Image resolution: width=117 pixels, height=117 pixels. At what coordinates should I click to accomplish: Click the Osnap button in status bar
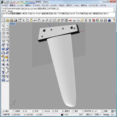(106, 115)
